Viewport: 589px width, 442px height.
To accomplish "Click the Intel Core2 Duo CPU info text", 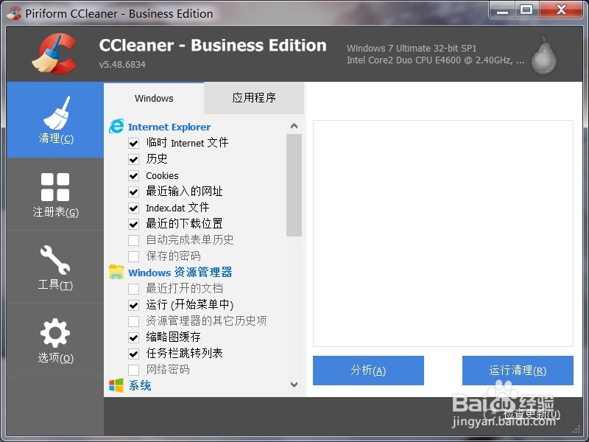I will click(435, 60).
